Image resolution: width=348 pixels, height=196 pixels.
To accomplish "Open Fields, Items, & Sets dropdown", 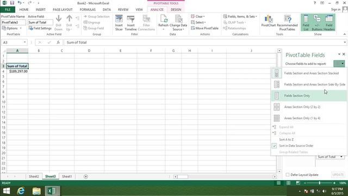I will pos(240,16).
